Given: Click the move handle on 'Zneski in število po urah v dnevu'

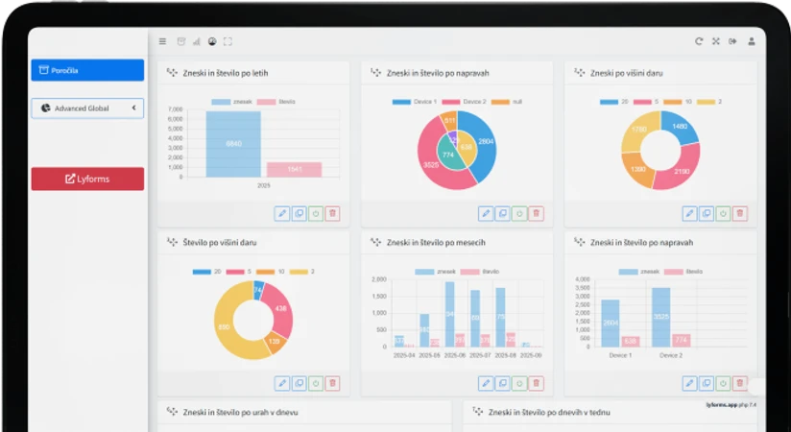Looking at the screenshot, I should (x=172, y=412).
